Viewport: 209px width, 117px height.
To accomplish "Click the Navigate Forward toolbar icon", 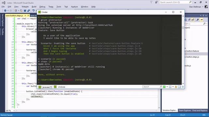I will 11,10.
